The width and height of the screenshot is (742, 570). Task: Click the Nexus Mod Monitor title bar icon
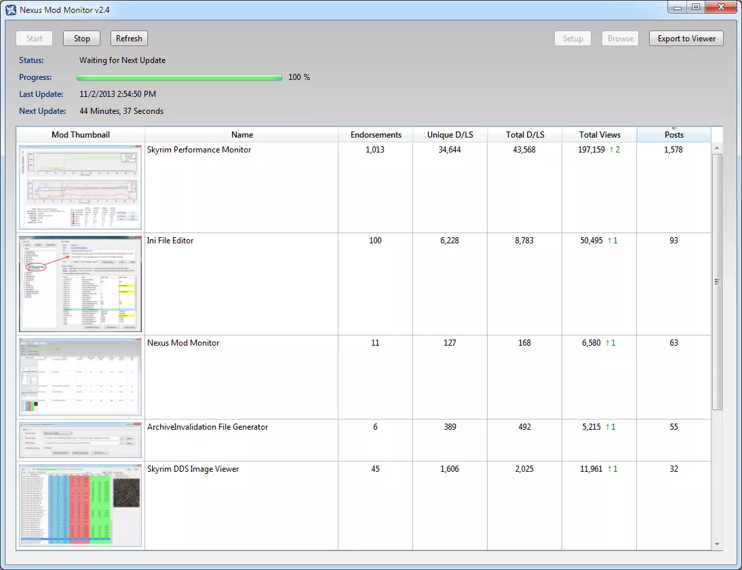tap(10, 9)
